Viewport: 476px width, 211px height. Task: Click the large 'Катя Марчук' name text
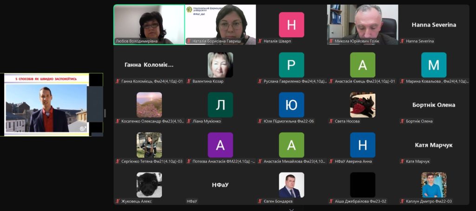[434, 145]
